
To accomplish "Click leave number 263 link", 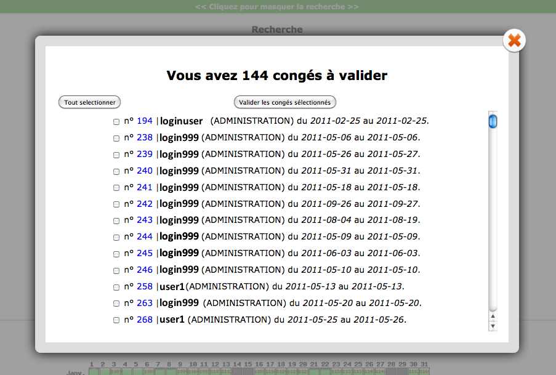I will (x=144, y=303).
